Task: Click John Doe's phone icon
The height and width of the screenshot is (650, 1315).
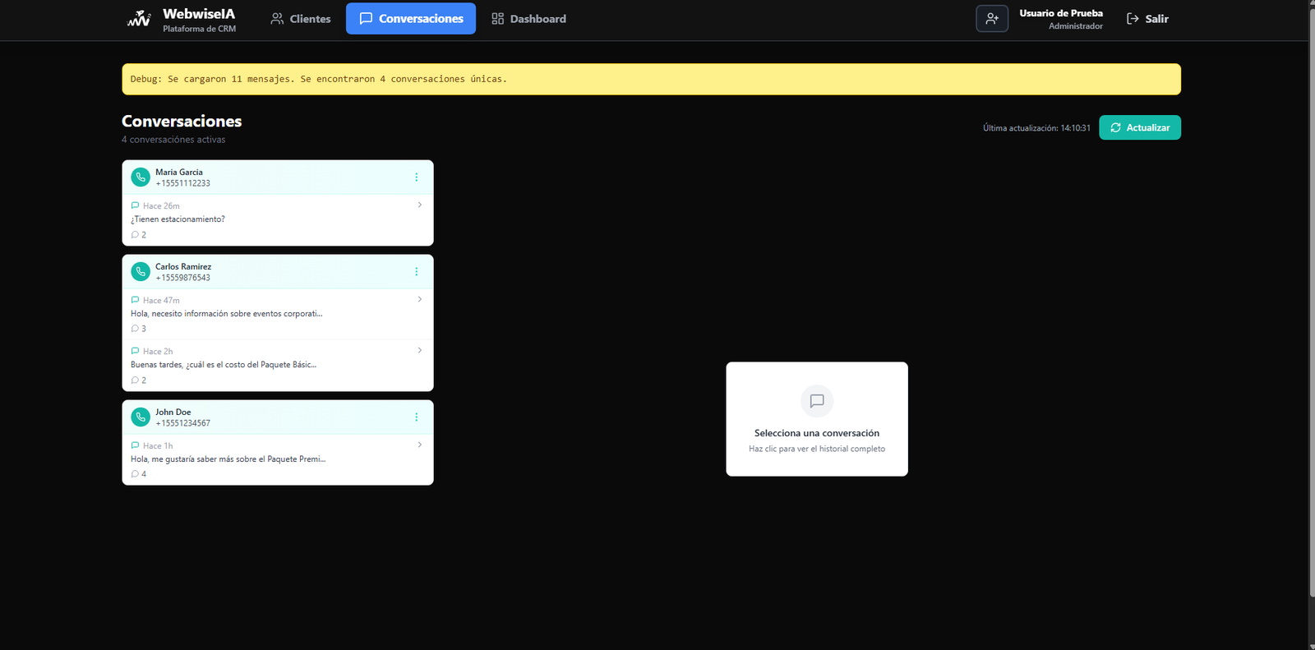Action: pyautogui.click(x=141, y=417)
